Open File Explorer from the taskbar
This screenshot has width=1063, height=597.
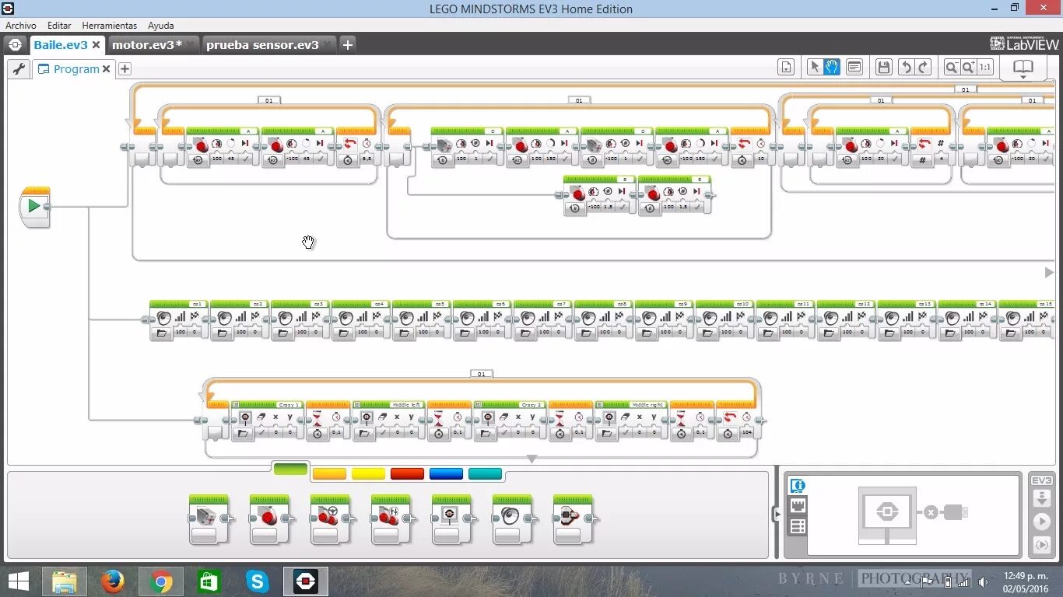pyautogui.click(x=64, y=581)
